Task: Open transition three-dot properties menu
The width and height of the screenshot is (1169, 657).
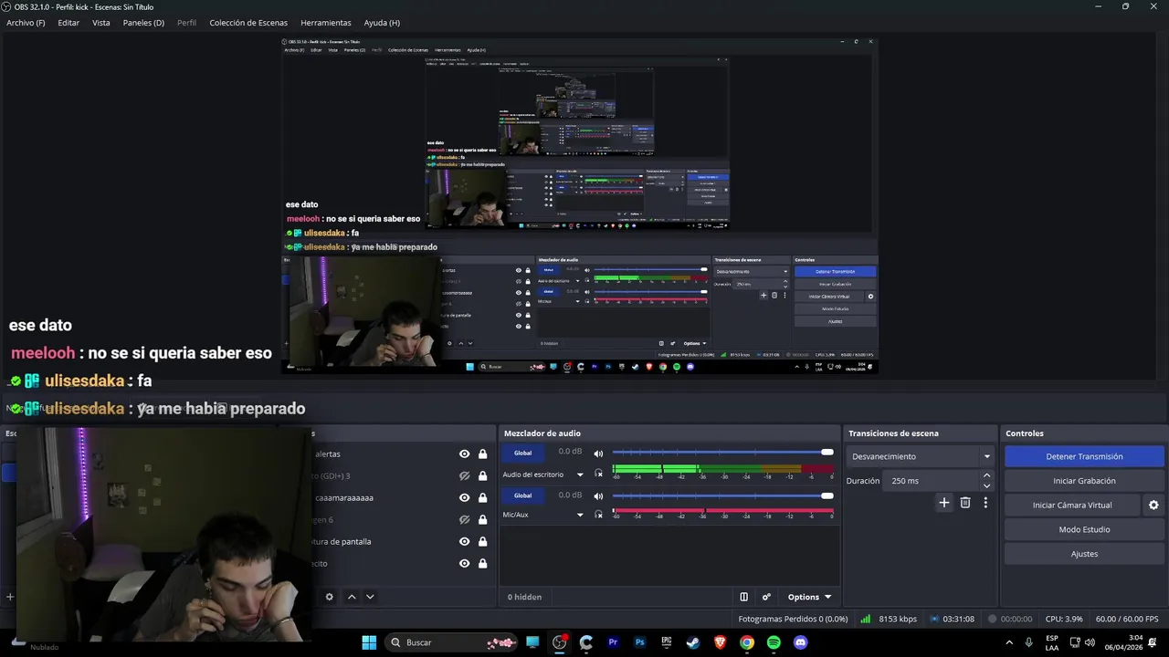Action: 985,503
